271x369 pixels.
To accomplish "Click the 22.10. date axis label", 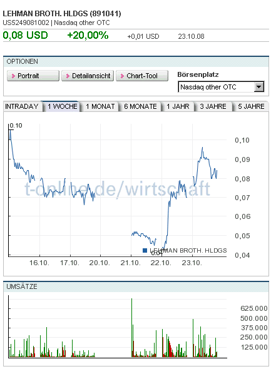I will (161, 263).
